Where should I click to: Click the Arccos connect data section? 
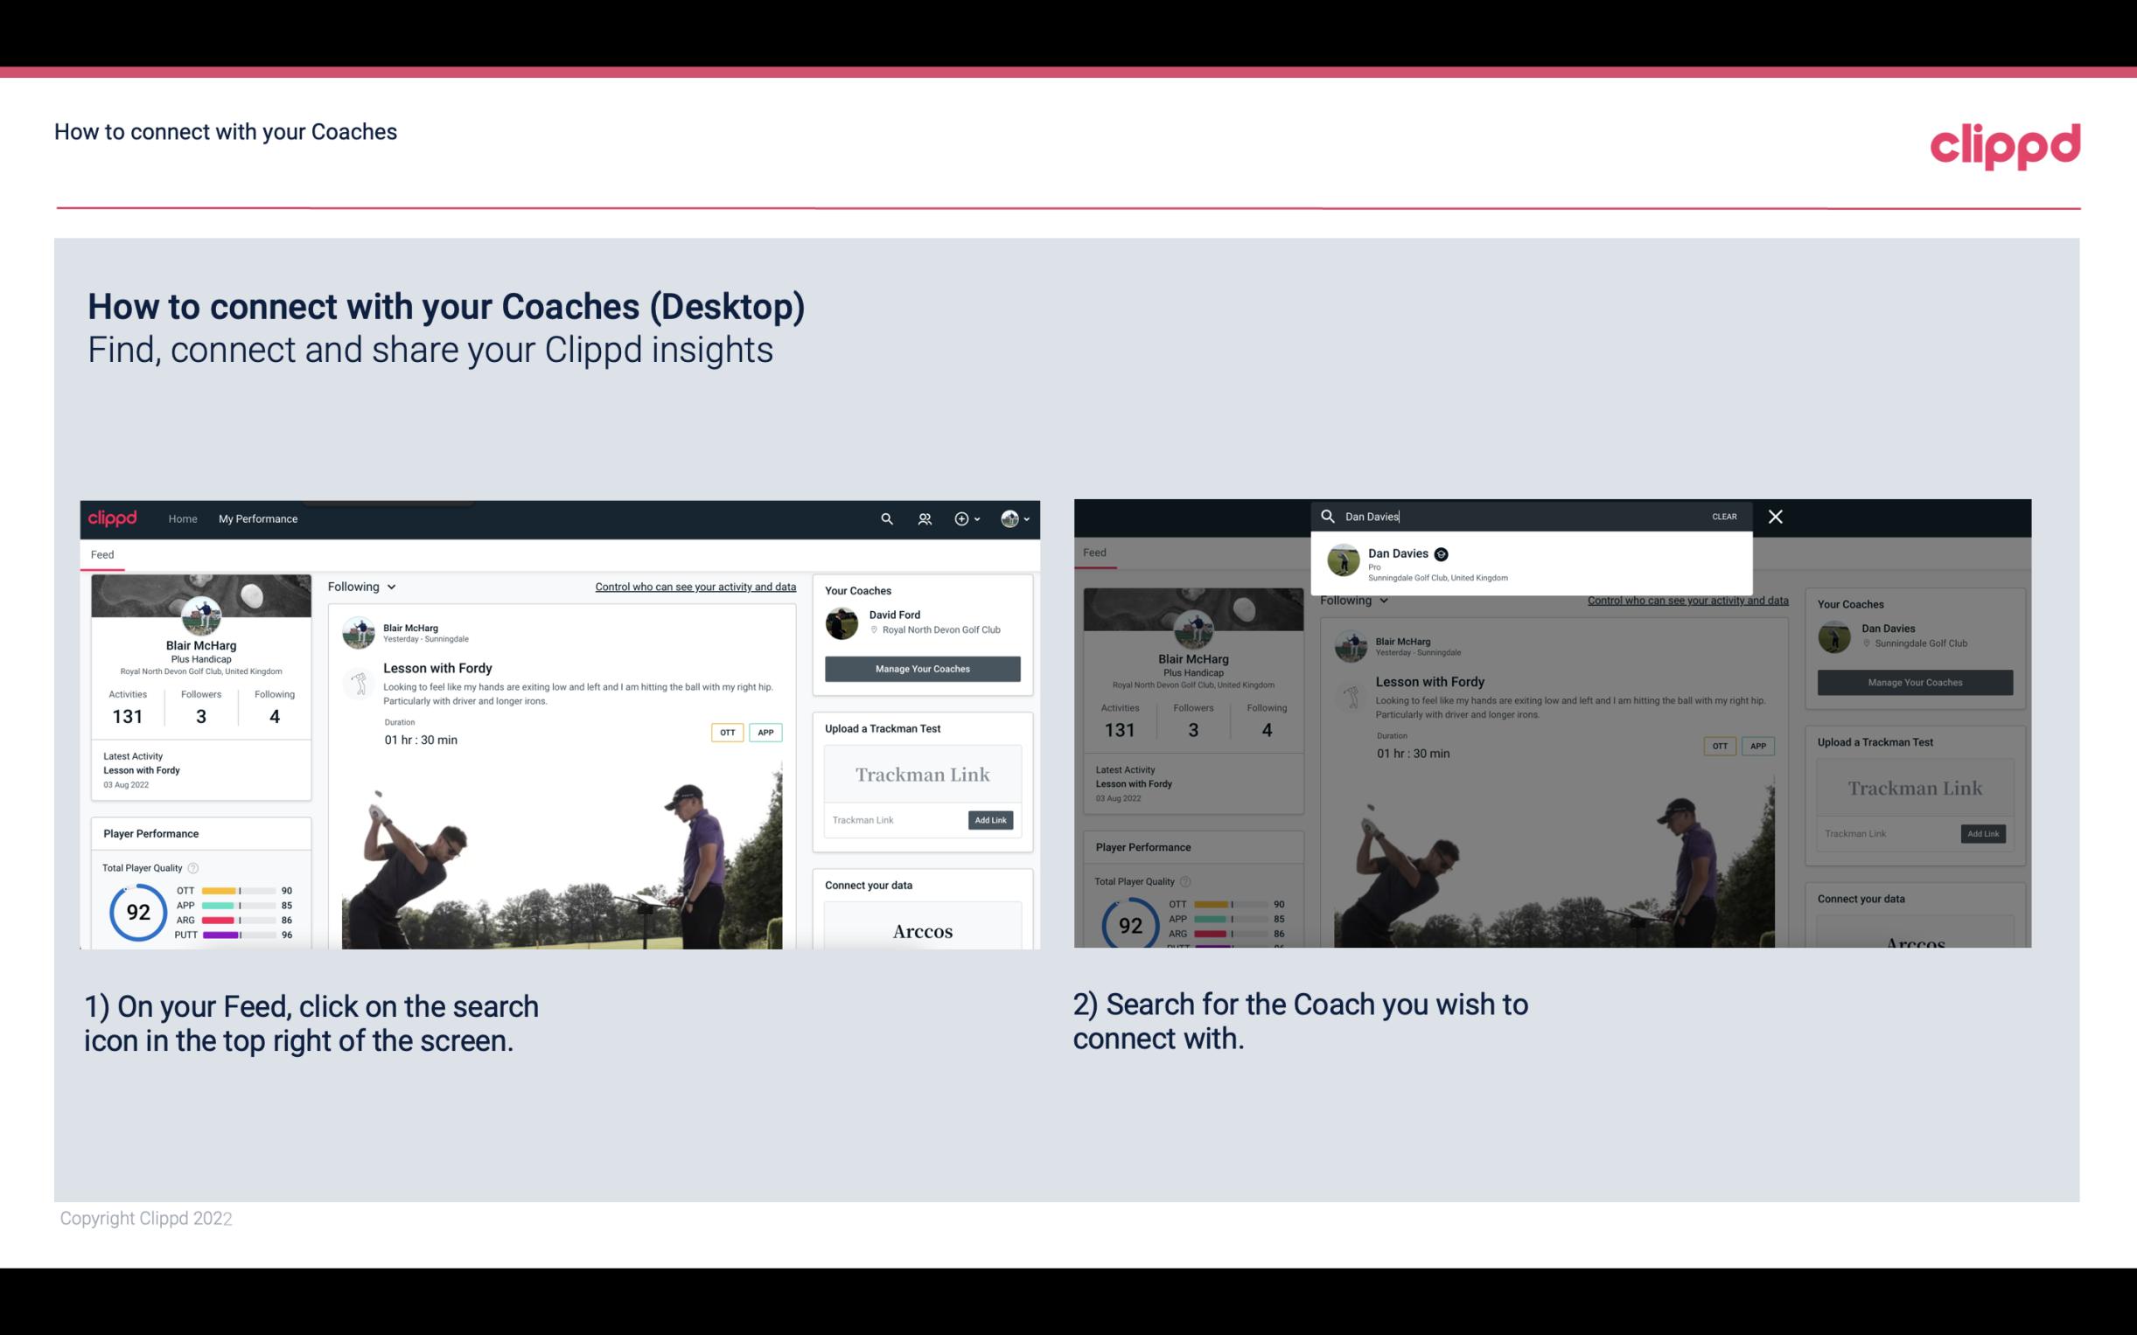[x=923, y=930]
